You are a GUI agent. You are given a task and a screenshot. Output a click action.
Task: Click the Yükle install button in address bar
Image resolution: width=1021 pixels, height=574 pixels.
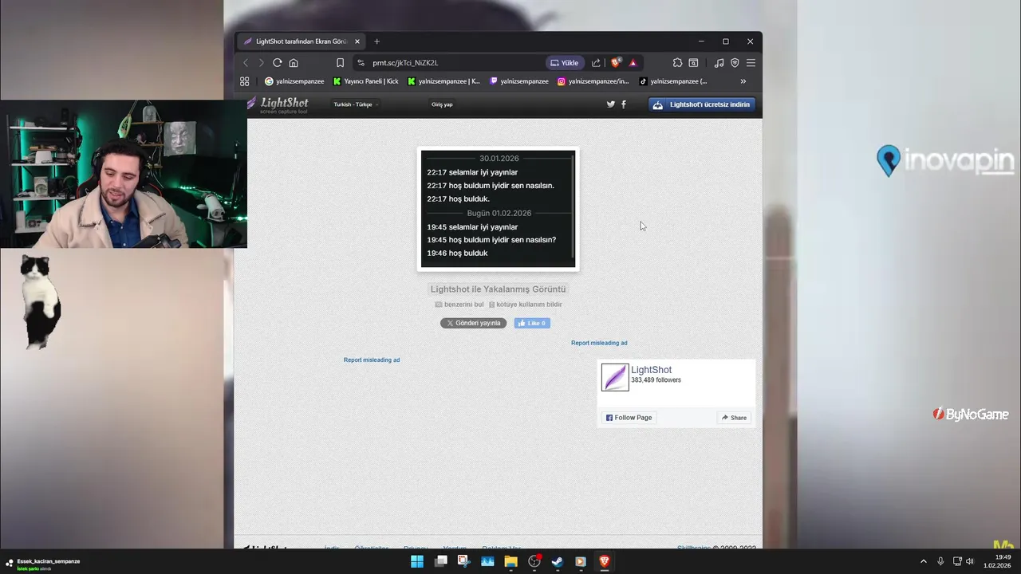coord(565,63)
